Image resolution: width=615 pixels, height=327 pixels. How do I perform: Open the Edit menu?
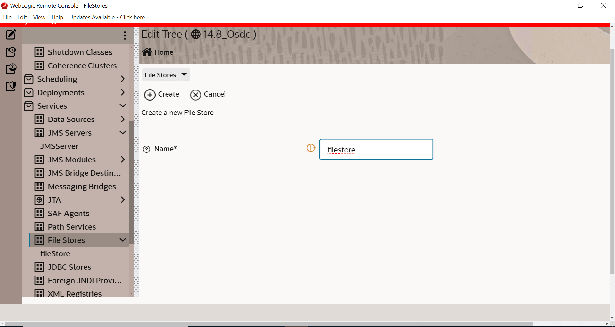coord(22,17)
